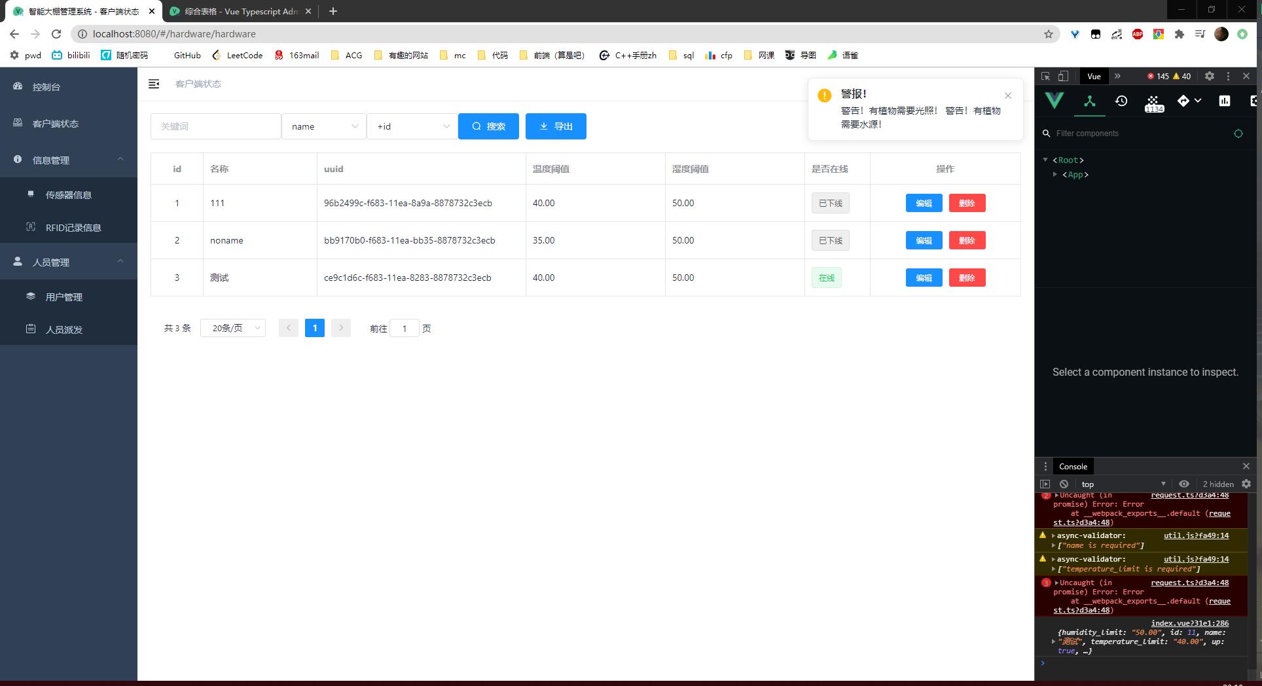Viewport: 1262px width, 686px height.
Task: Click the red error count 145
Action: tap(1158, 76)
